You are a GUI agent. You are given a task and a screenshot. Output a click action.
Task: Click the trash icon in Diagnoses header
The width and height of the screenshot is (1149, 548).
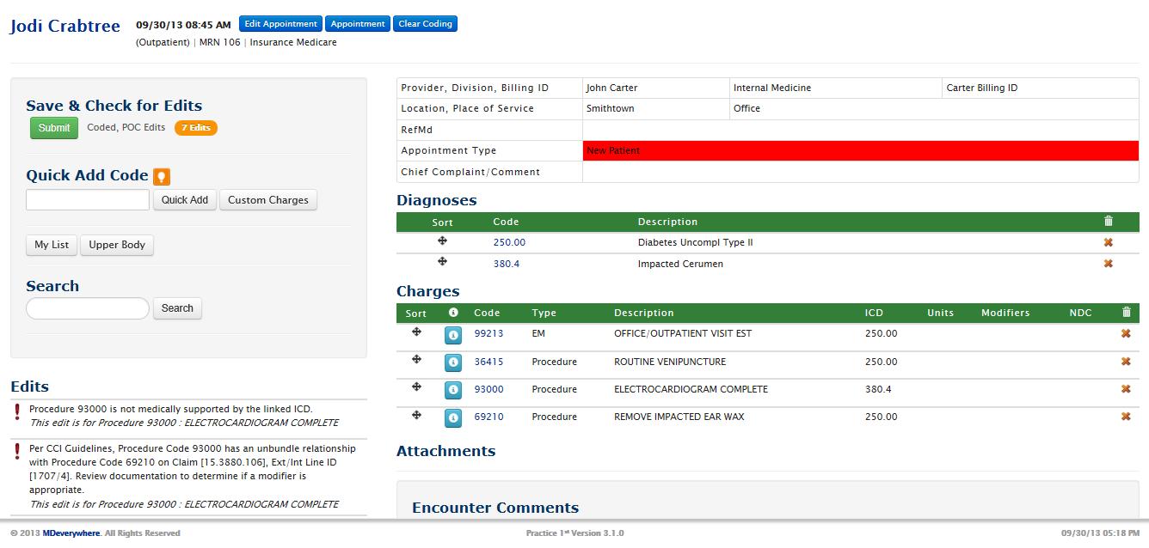coord(1109,221)
